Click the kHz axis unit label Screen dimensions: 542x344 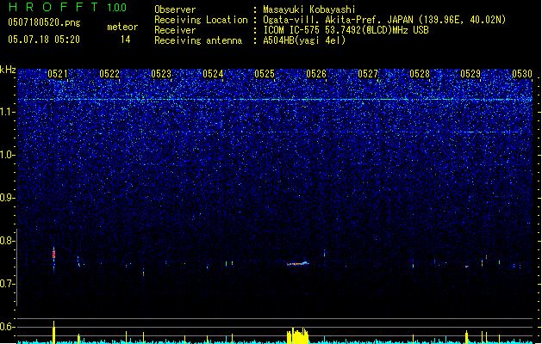(x=8, y=70)
